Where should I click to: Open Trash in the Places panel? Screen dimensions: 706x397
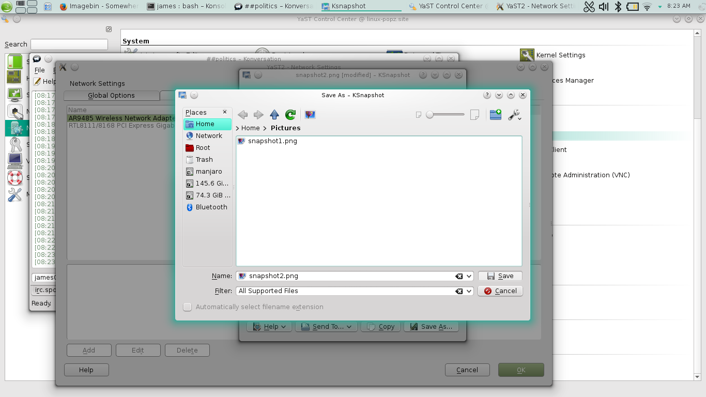pos(208,160)
